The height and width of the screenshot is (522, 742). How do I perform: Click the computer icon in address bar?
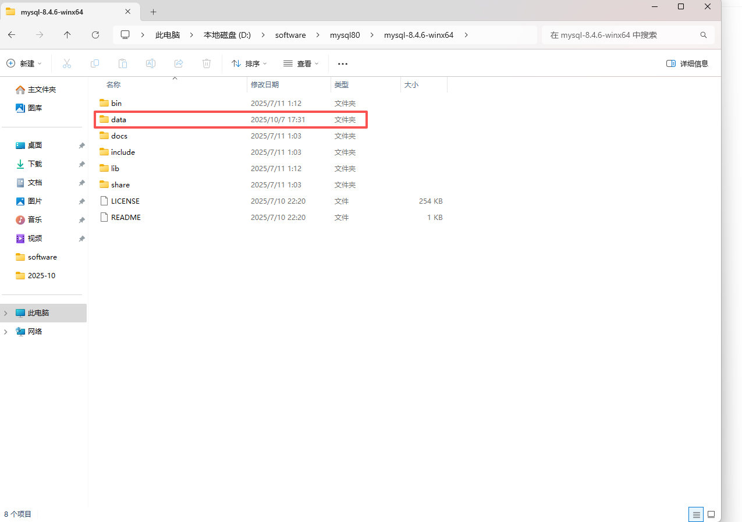(125, 35)
